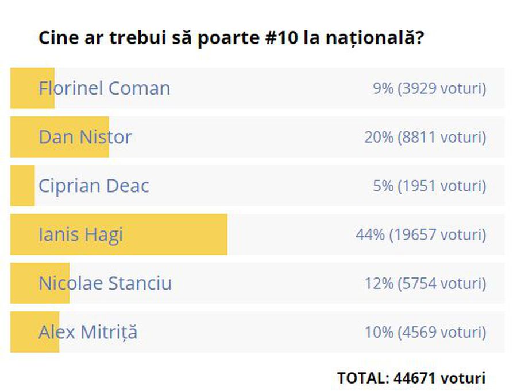
Task: Click the yellow bar of Ciprian Deac
Action: click(22, 186)
